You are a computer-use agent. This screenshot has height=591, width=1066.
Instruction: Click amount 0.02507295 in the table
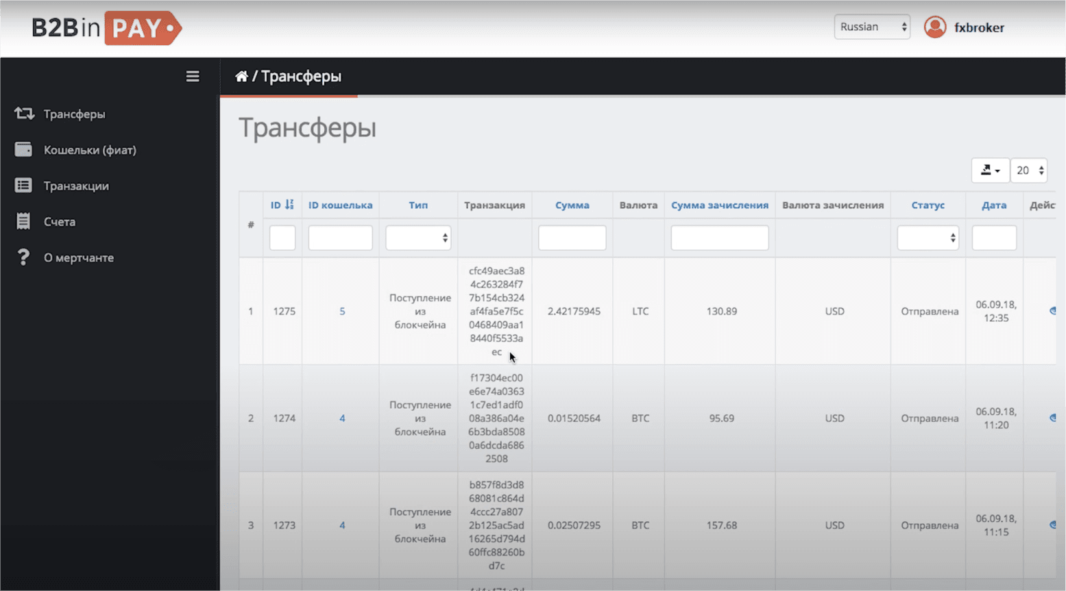574,525
